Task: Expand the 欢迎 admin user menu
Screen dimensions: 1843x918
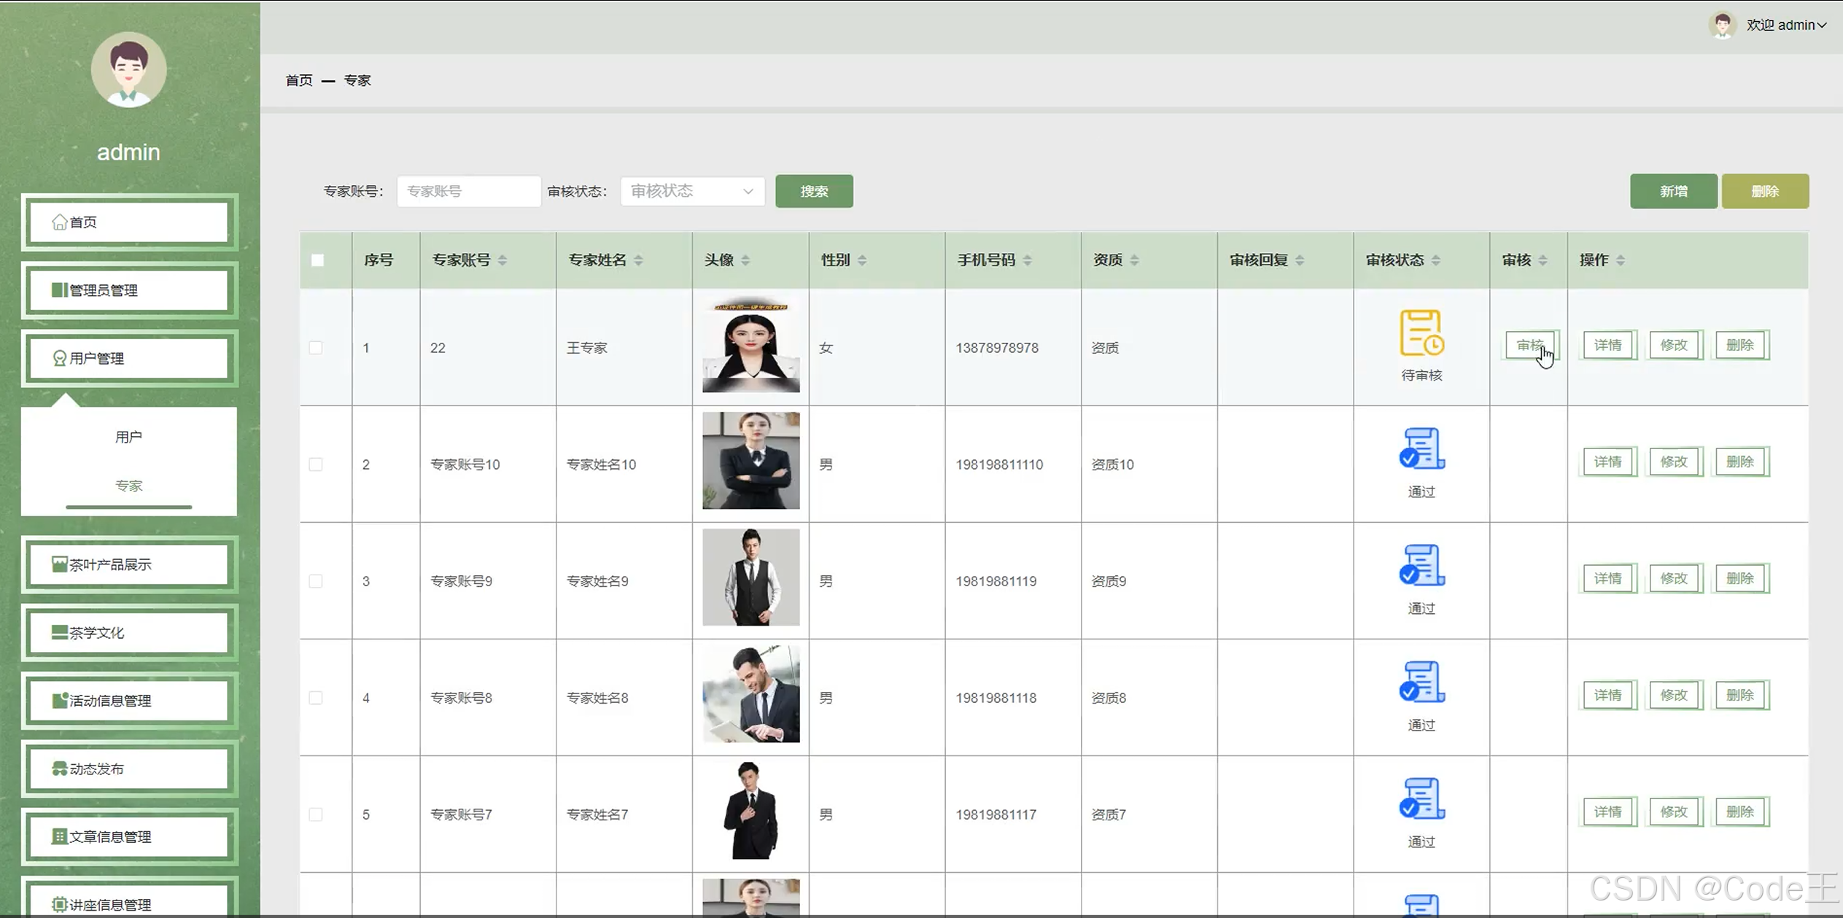Action: (1786, 26)
